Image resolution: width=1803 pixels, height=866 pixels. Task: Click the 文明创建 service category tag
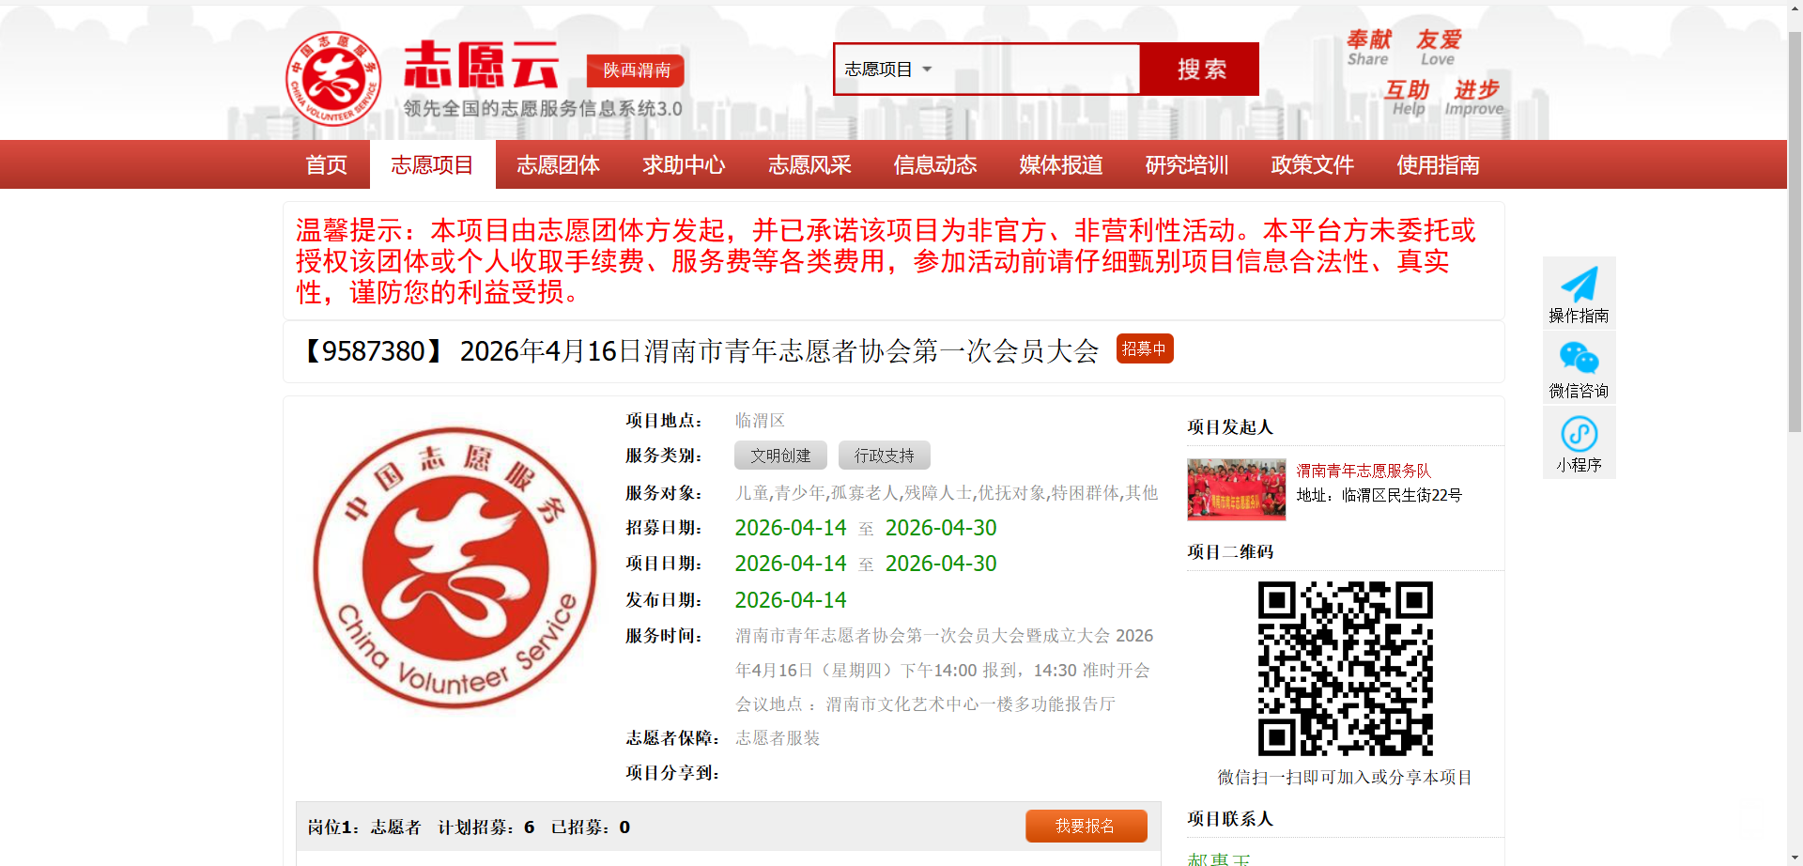[779, 455]
